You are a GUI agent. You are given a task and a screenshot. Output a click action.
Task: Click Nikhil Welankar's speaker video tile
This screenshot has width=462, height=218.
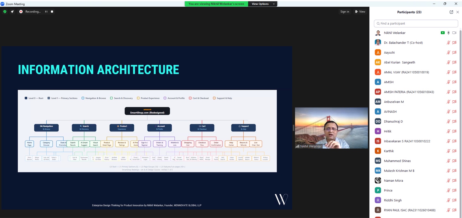pyautogui.click(x=331, y=128)
